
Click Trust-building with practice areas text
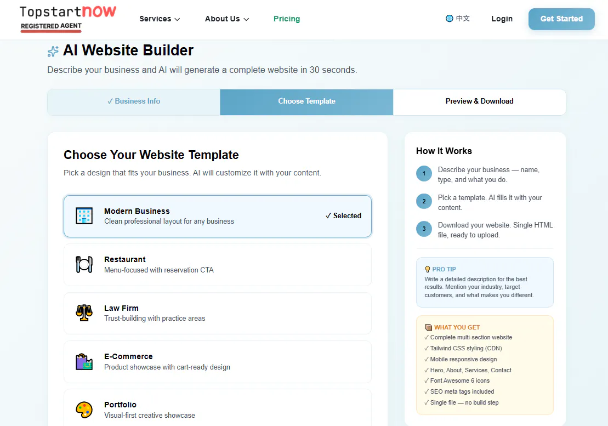[x=155, y=318]
